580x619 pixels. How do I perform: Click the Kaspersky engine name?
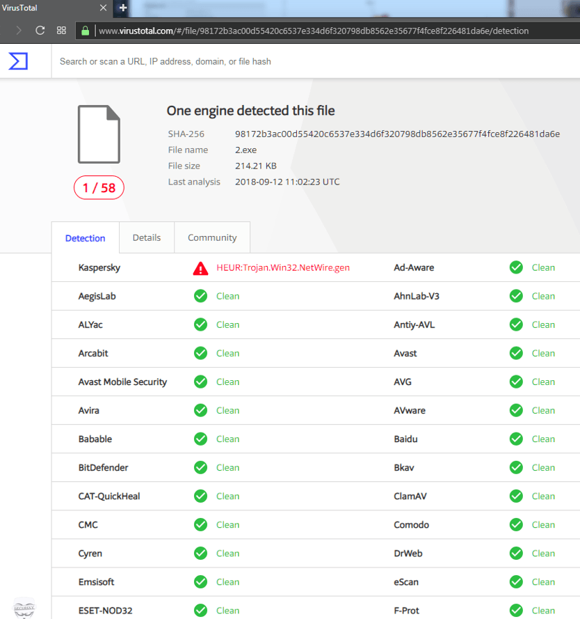pos(99,267)
